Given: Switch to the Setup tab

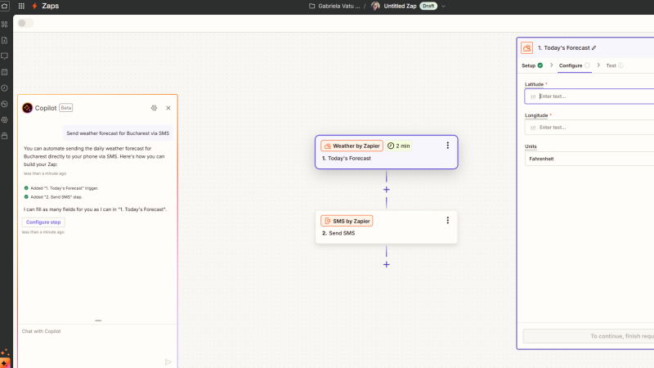Looking at the screenshot, I should (532, 65).
